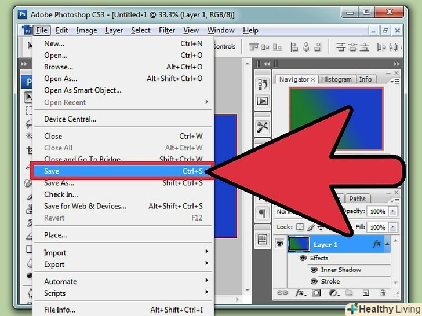This screenshot has width=422, height=316.
Task: Choose New... in the File menu
Action: point(122,43)
